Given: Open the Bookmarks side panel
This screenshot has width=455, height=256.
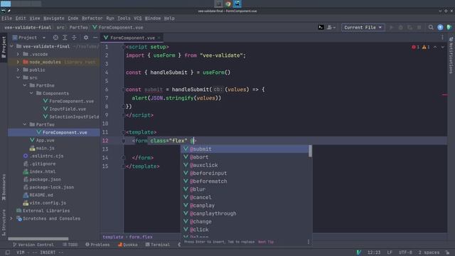Looking at the screenshot, I should (x=4, y=187).
